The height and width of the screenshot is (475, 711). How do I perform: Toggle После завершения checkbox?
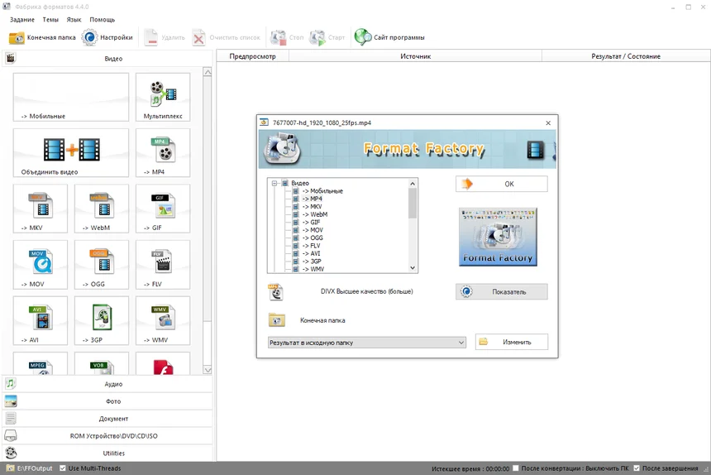click(x=637, y=468)
